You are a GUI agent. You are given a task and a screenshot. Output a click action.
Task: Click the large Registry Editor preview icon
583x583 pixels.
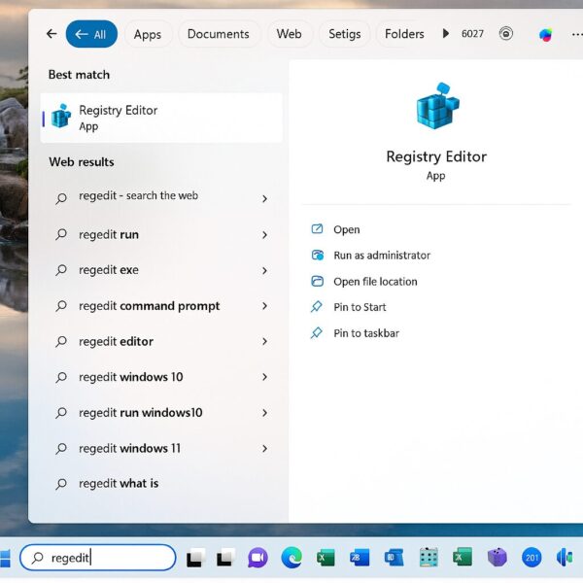(437, 106)
